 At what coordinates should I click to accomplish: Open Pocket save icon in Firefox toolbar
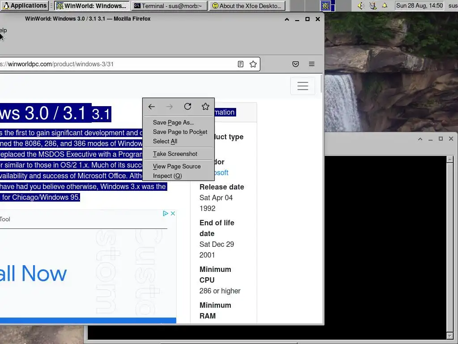296,64
